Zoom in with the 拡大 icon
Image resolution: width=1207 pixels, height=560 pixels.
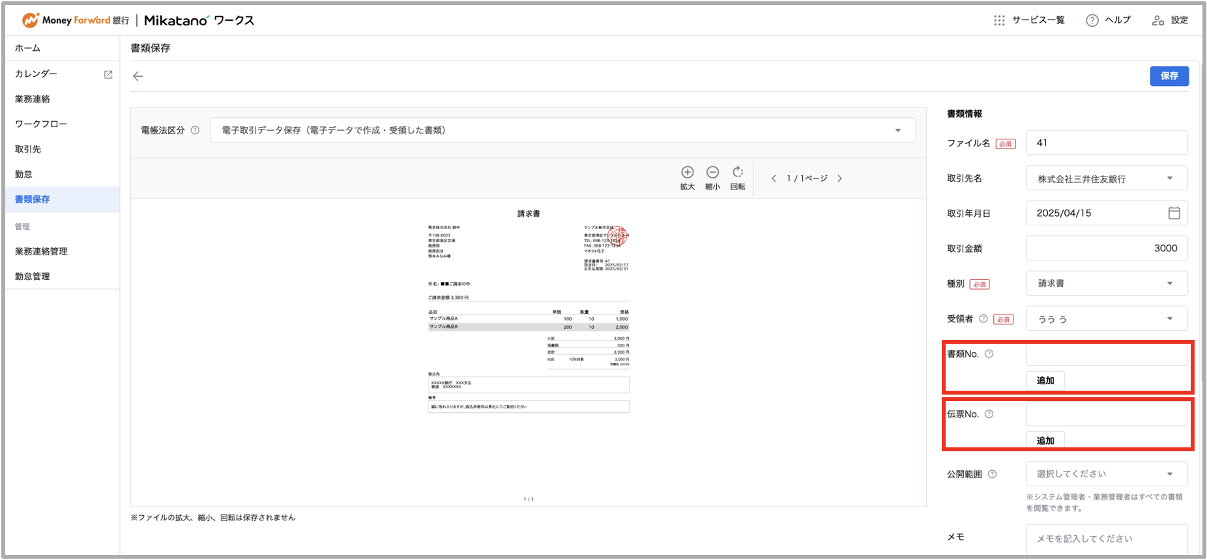pos(688,172)
